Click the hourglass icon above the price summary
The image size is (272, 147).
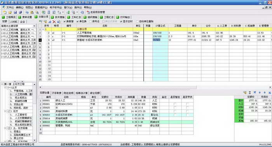point(249,93)
